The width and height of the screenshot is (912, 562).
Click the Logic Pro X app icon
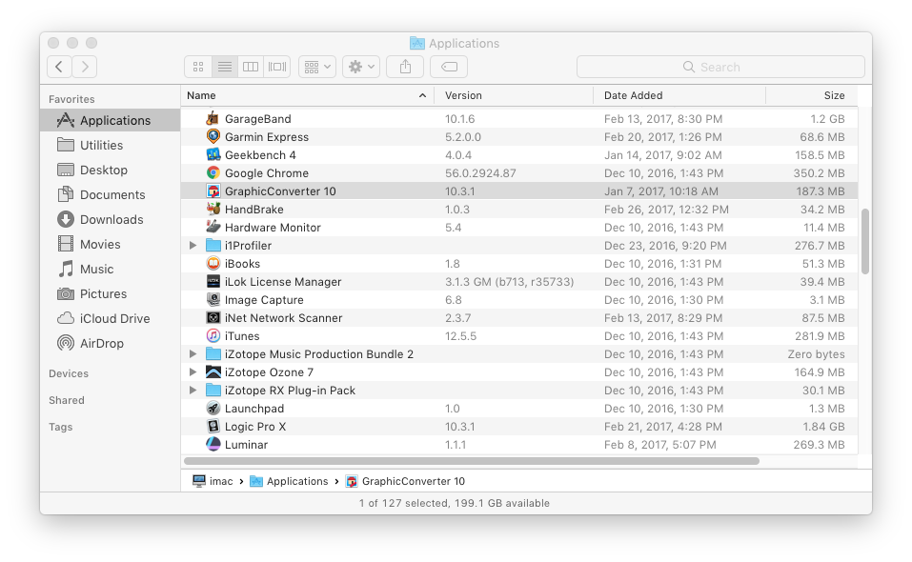click(x=213, y=427)
